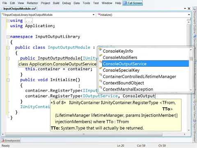Click 'Ln 20' in the status bar

tap(121, 146)
